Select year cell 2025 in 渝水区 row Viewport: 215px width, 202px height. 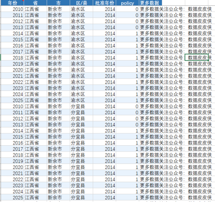(x=12, y=100)
